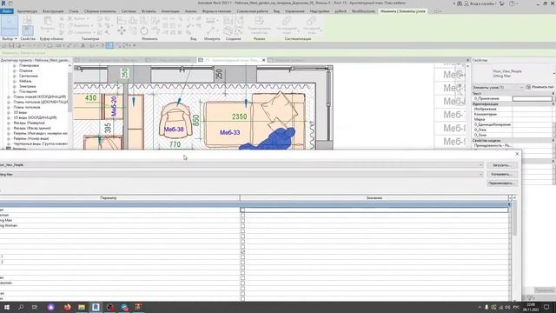
Task: Click the Text tool in quick access toolbar
Action: [83, 45]
